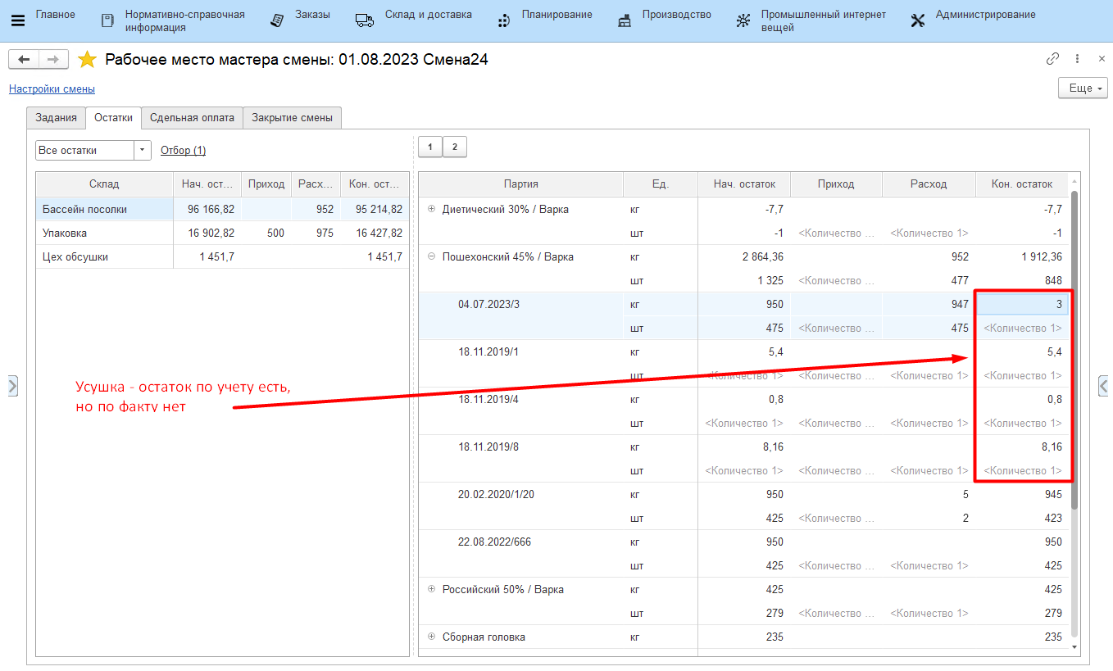
Task: Expand the Диетический 30% / Варка group
Action: (x=432, y=209)
